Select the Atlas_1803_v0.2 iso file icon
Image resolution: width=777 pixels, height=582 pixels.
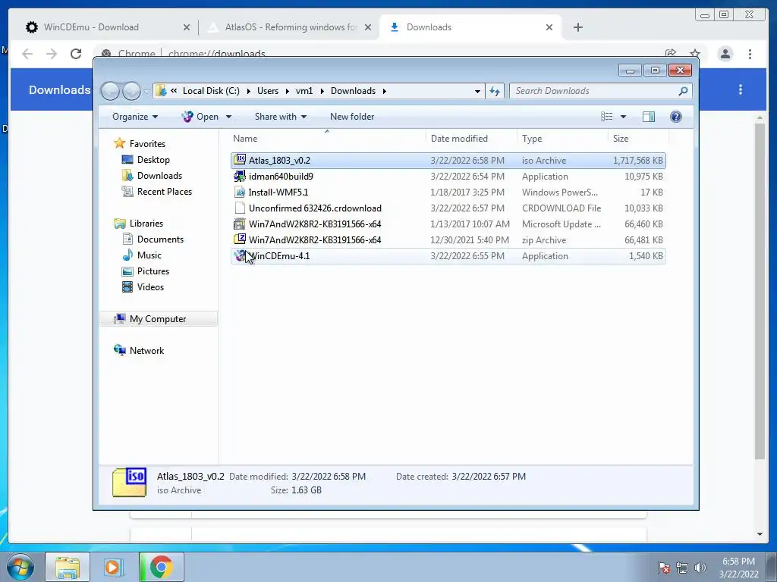[240, 160]
